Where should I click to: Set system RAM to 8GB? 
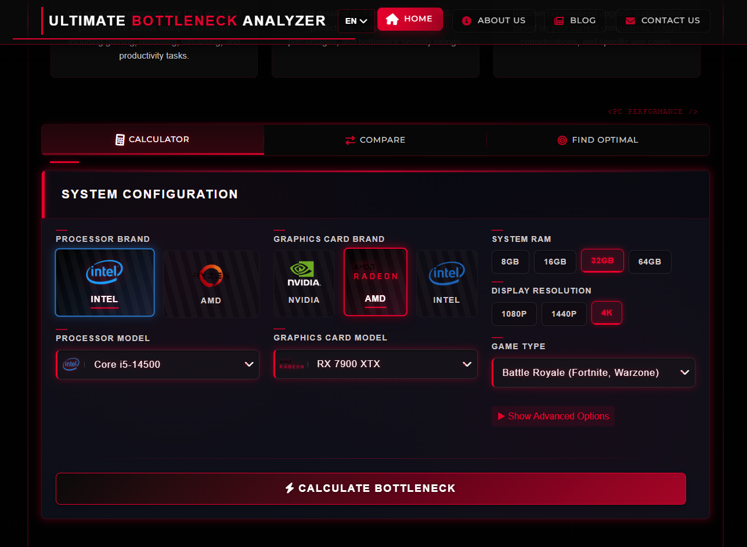[510, 262]
